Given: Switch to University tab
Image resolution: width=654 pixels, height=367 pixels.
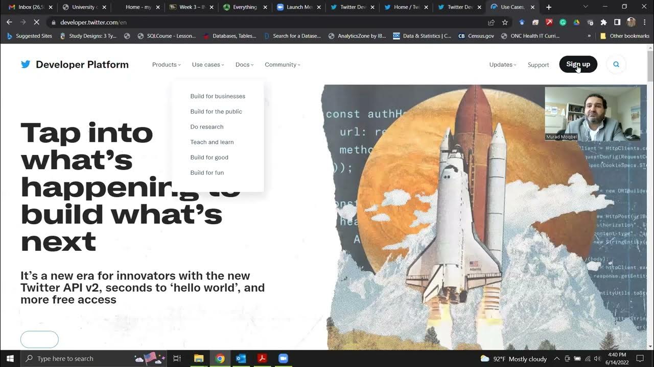Looking at the screenshot, I should [x=85, y=7].
